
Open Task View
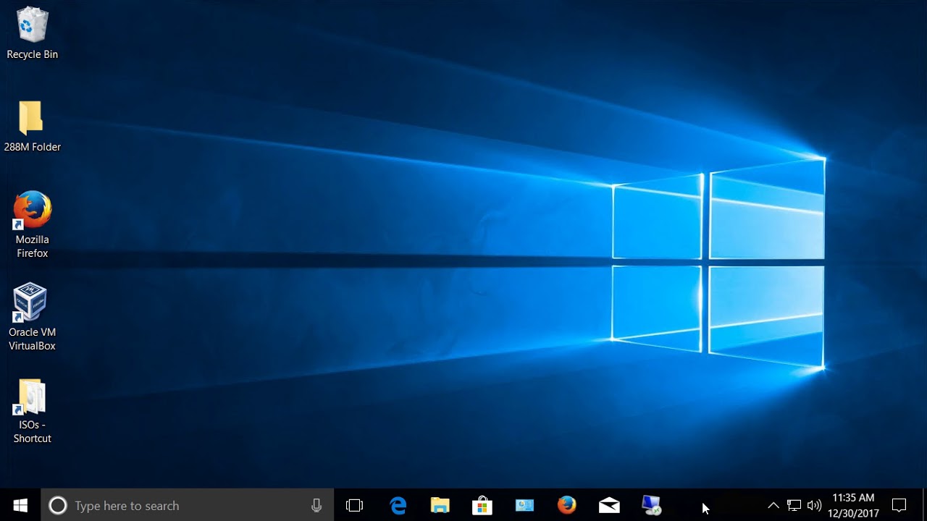coord(354,505)
